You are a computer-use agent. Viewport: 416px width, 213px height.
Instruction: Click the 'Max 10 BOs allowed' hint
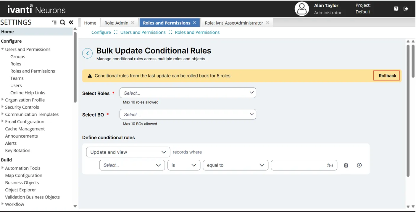pyautogui.click(x=140, y=124)
